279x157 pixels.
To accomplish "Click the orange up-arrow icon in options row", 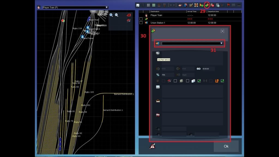I will point(217,81).
